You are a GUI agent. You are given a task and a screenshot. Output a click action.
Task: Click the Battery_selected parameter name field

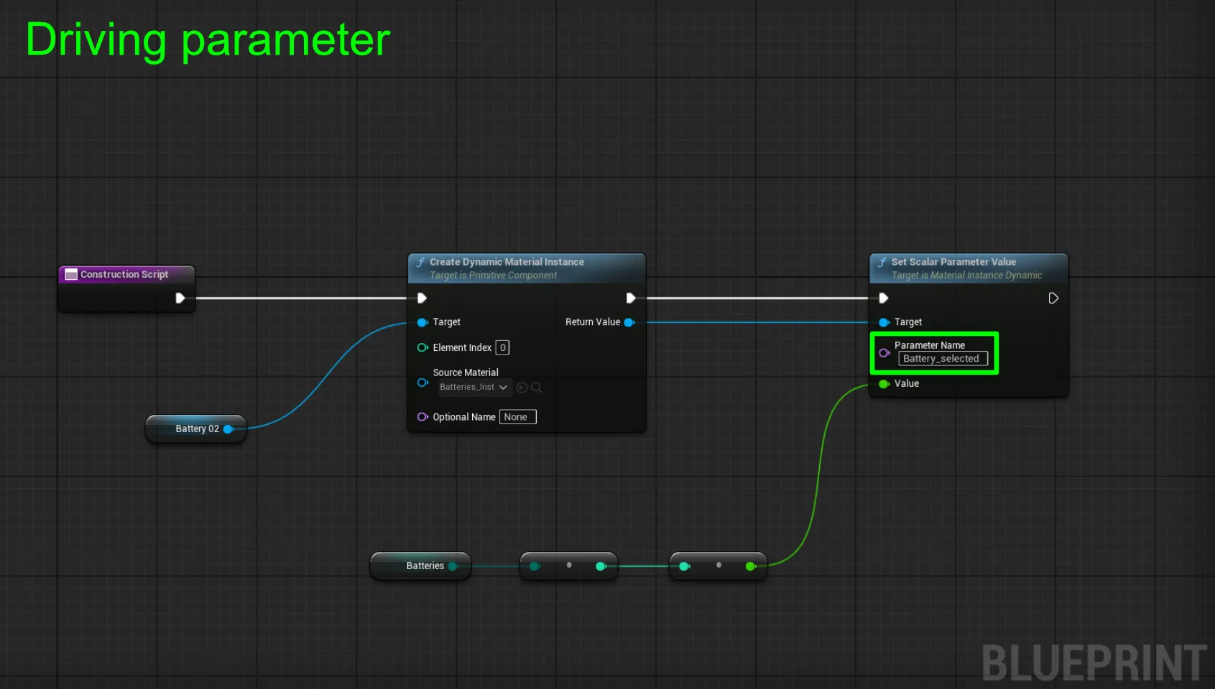coord(943,359)
